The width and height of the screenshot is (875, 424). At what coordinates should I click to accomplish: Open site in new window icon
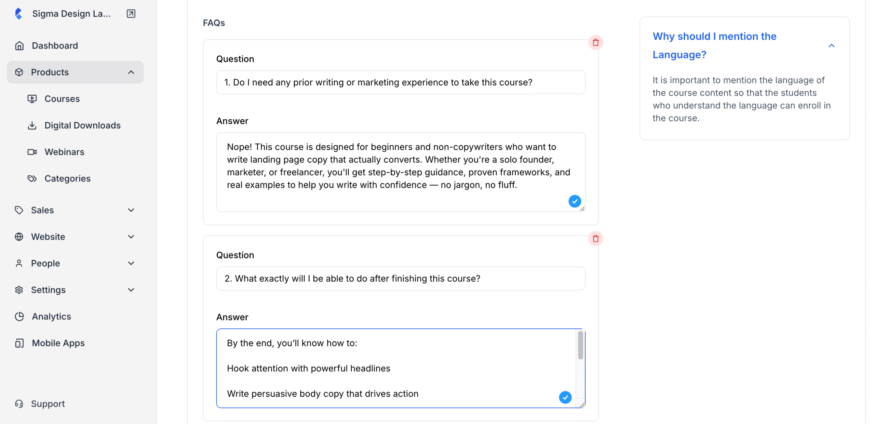[x=131, y=14]
